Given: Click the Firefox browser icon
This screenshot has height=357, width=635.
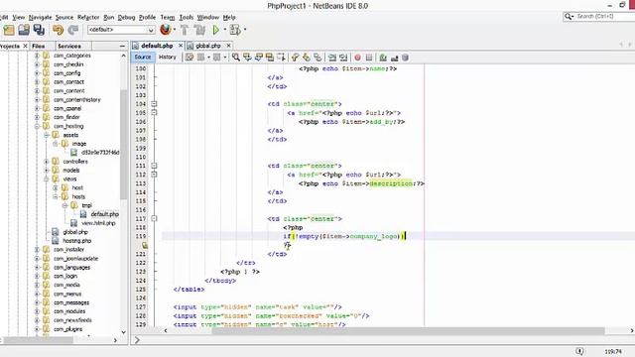Looking at the screenshot, I should tap(166, 30).
